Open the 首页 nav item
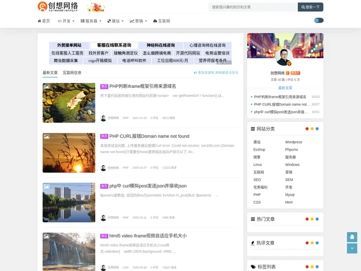Image resolution: width=361 pixels, height=271 pixels. coord(44,21)
